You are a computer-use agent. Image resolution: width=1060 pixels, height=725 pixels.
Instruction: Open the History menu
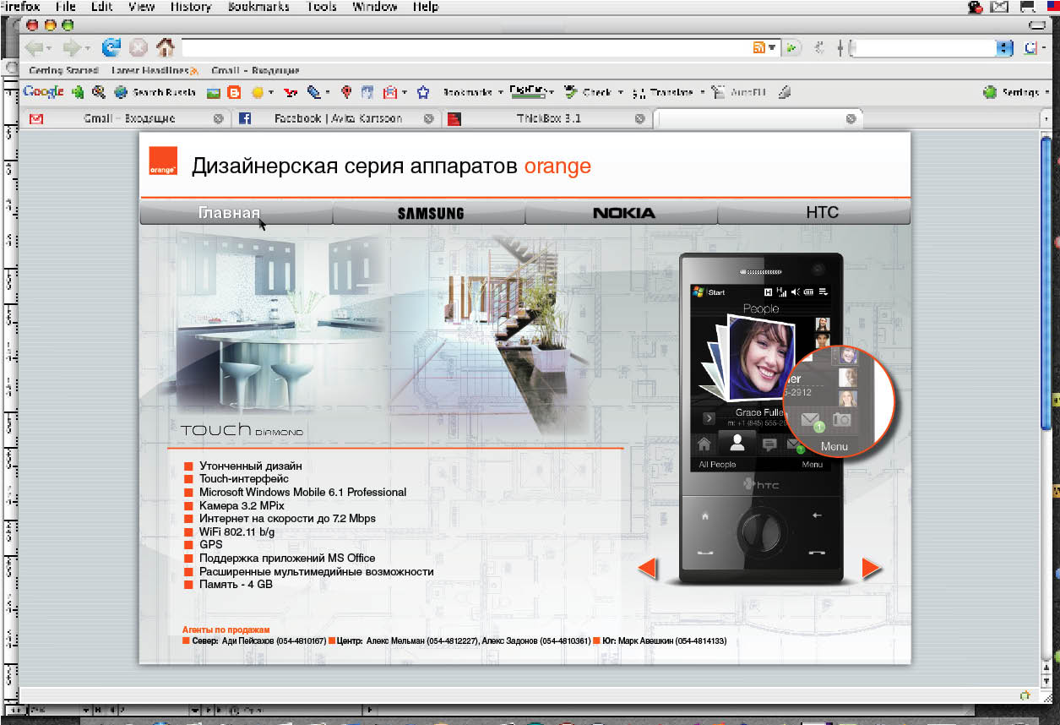[189, 7]
